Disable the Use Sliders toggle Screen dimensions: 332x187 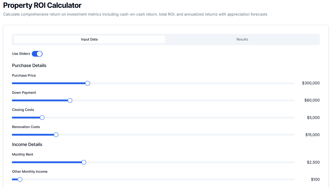coord(37,54)
